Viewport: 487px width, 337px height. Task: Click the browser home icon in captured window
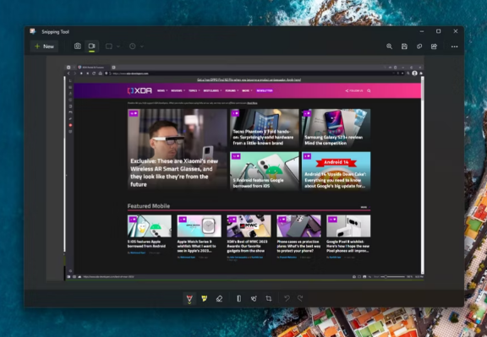click(x=101, y=73)
